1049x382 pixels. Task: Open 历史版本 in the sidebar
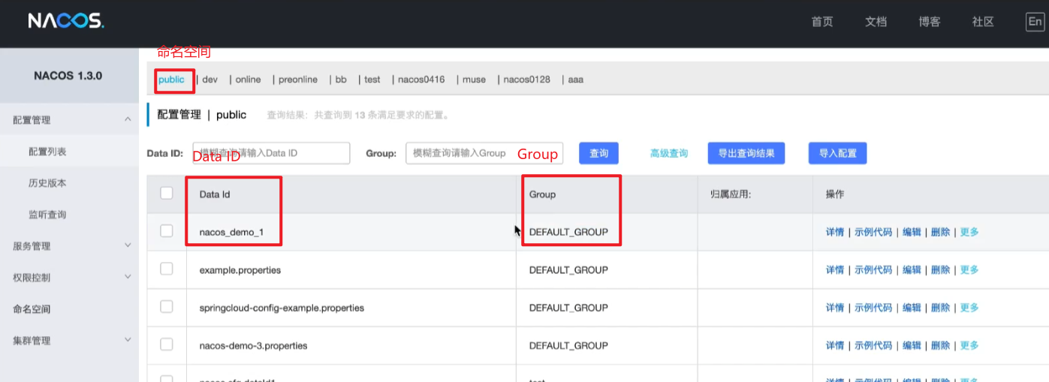coord(47,183)
